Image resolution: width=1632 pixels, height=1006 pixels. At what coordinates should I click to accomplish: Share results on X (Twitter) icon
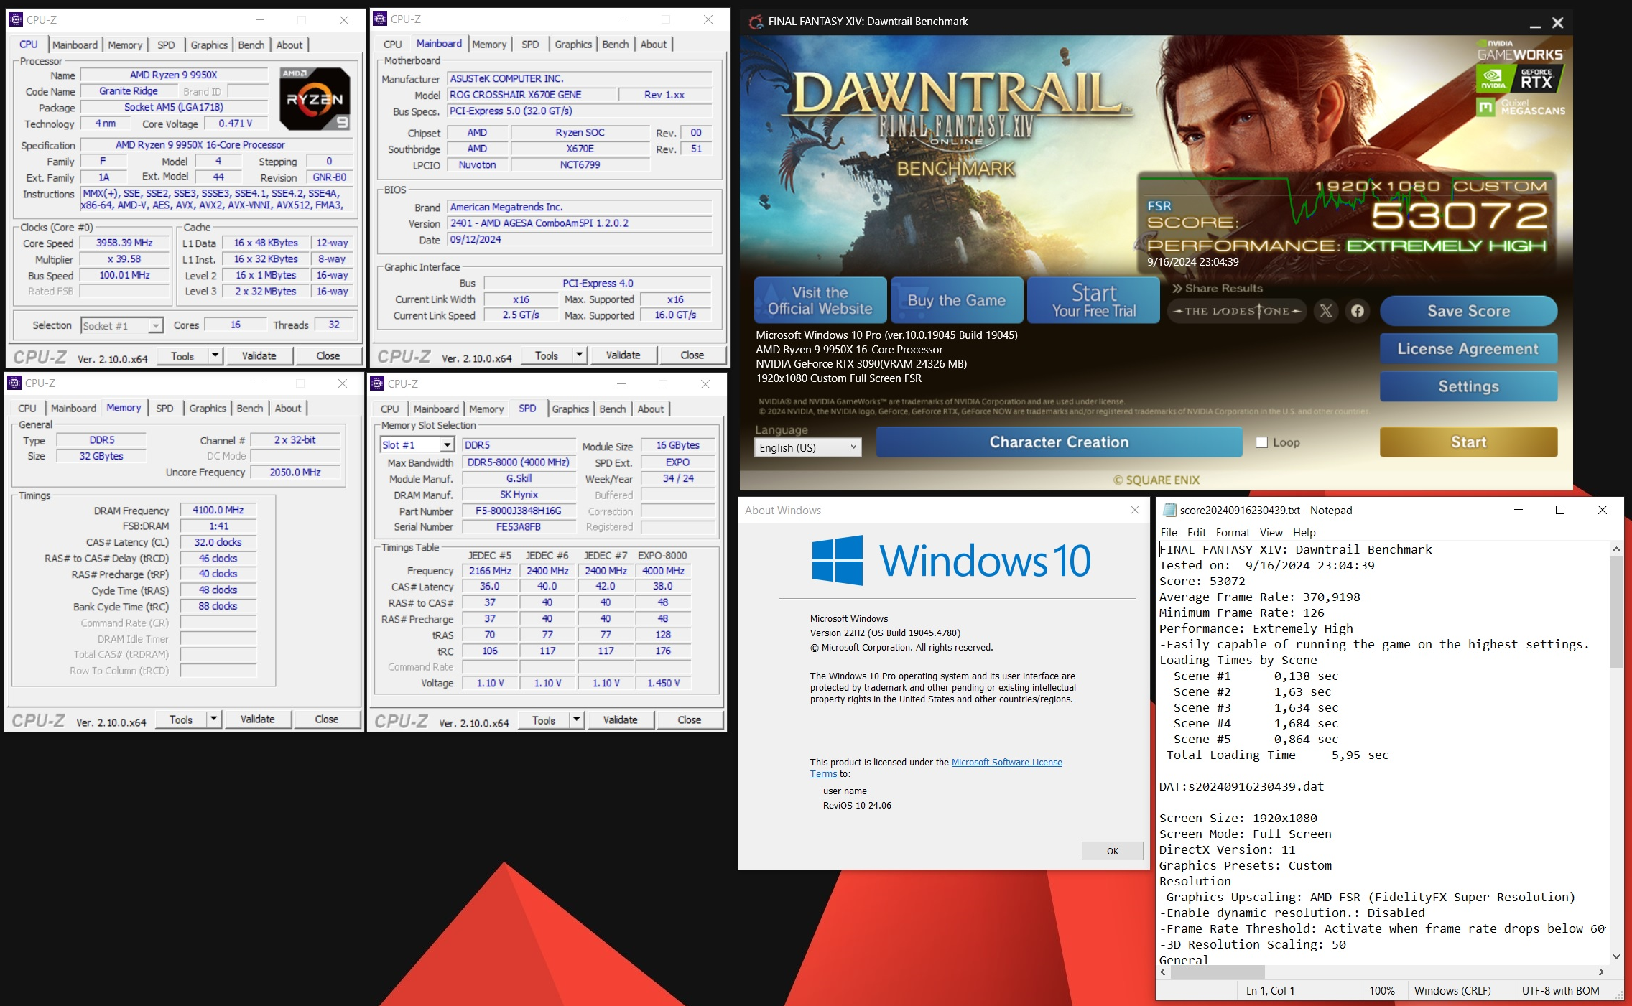(1326, 311)
